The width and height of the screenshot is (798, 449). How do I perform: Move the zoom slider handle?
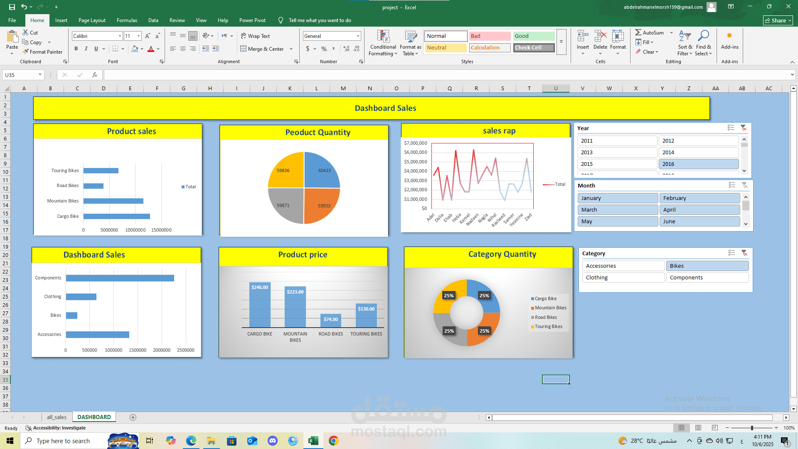point(752,428)
